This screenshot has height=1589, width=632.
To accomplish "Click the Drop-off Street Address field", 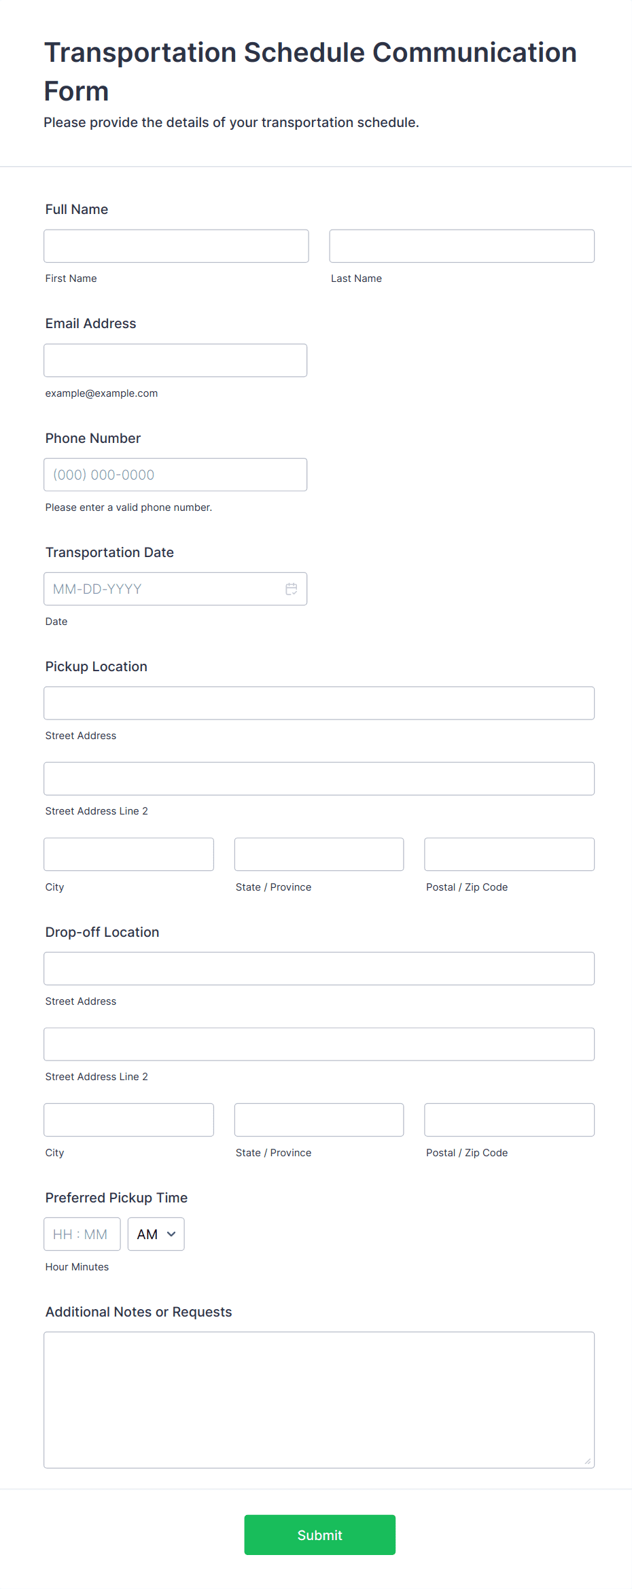I will tap(319, 969).
